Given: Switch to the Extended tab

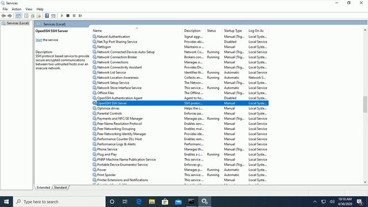Looking at the screenshot, I should pyautogui.click(x=43, y=187).
